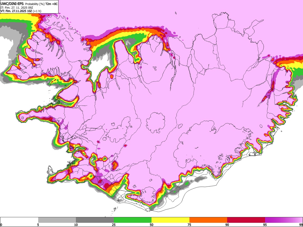Click the legend value label '25'
The width and height of the screenshot is (303, 227).
coord(114,225)
